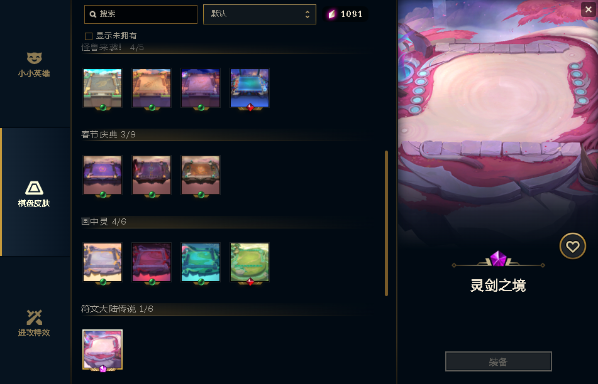
Task: Click the magnifying glass search icon
Action: point(92,14)
